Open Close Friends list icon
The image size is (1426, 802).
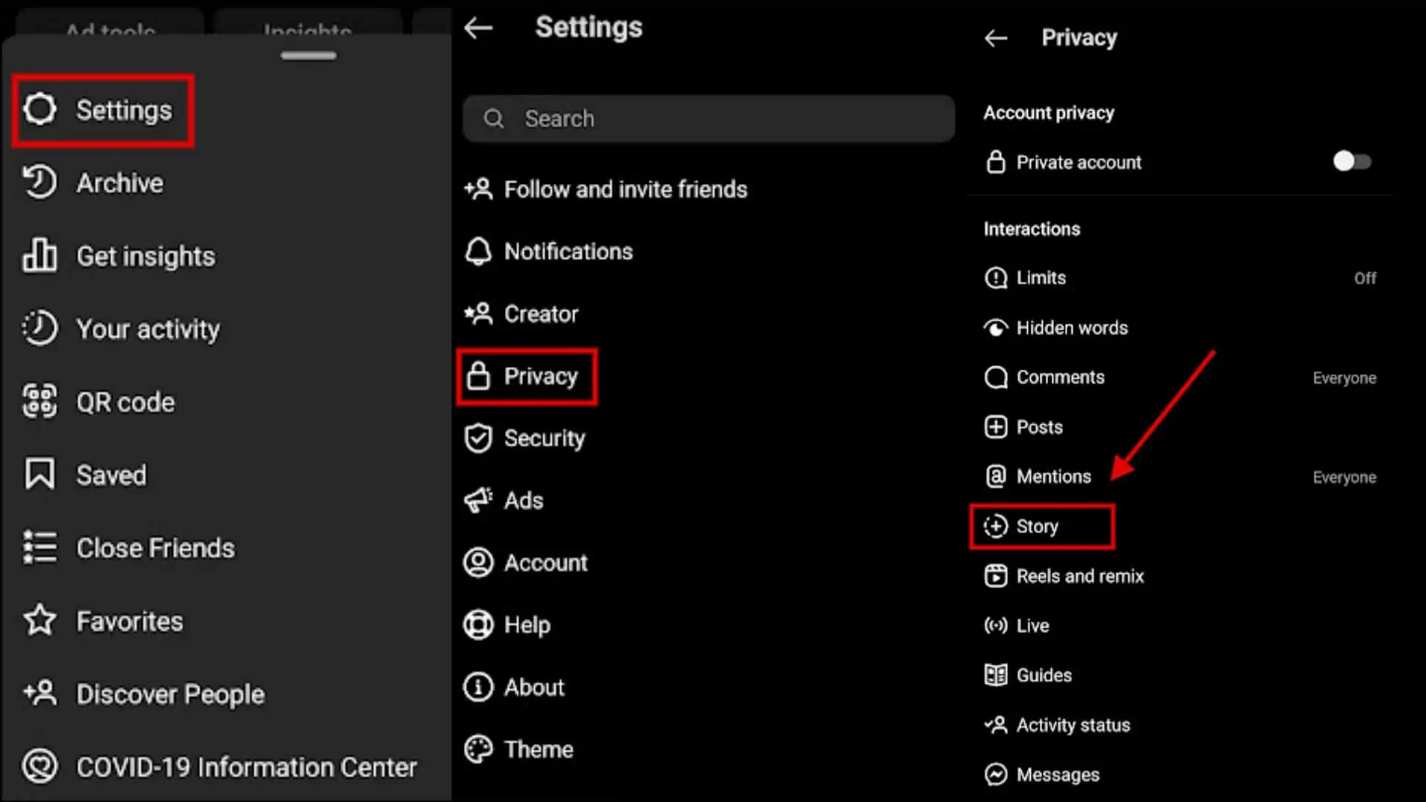[x=40, y=548]
